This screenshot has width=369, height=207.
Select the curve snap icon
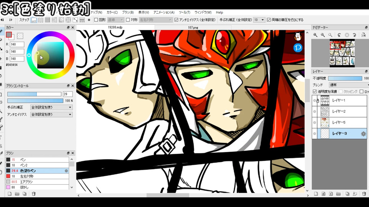point(75,20)
